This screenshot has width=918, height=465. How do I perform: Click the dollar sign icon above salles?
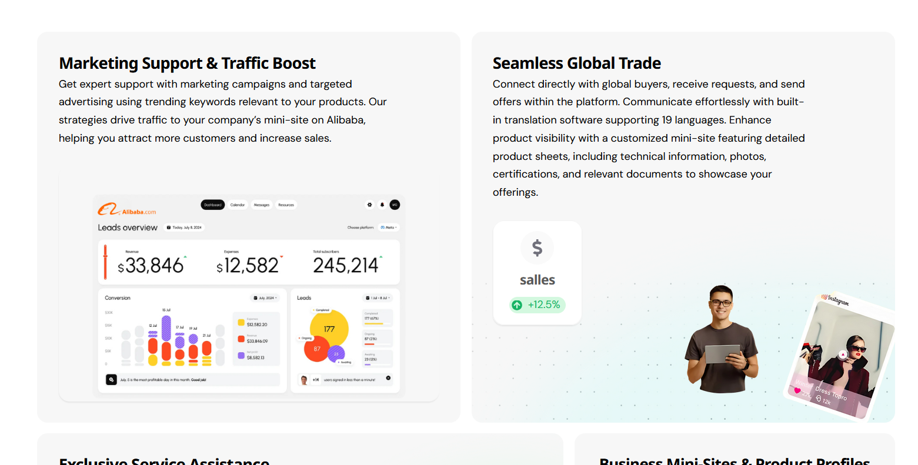pyautogui.click(x=537, y=248)
